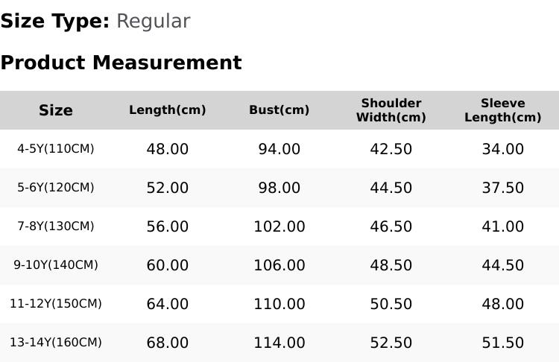Click the Size Type label
This screenshot has width=559, height=362.
click(x=55, y=22)
